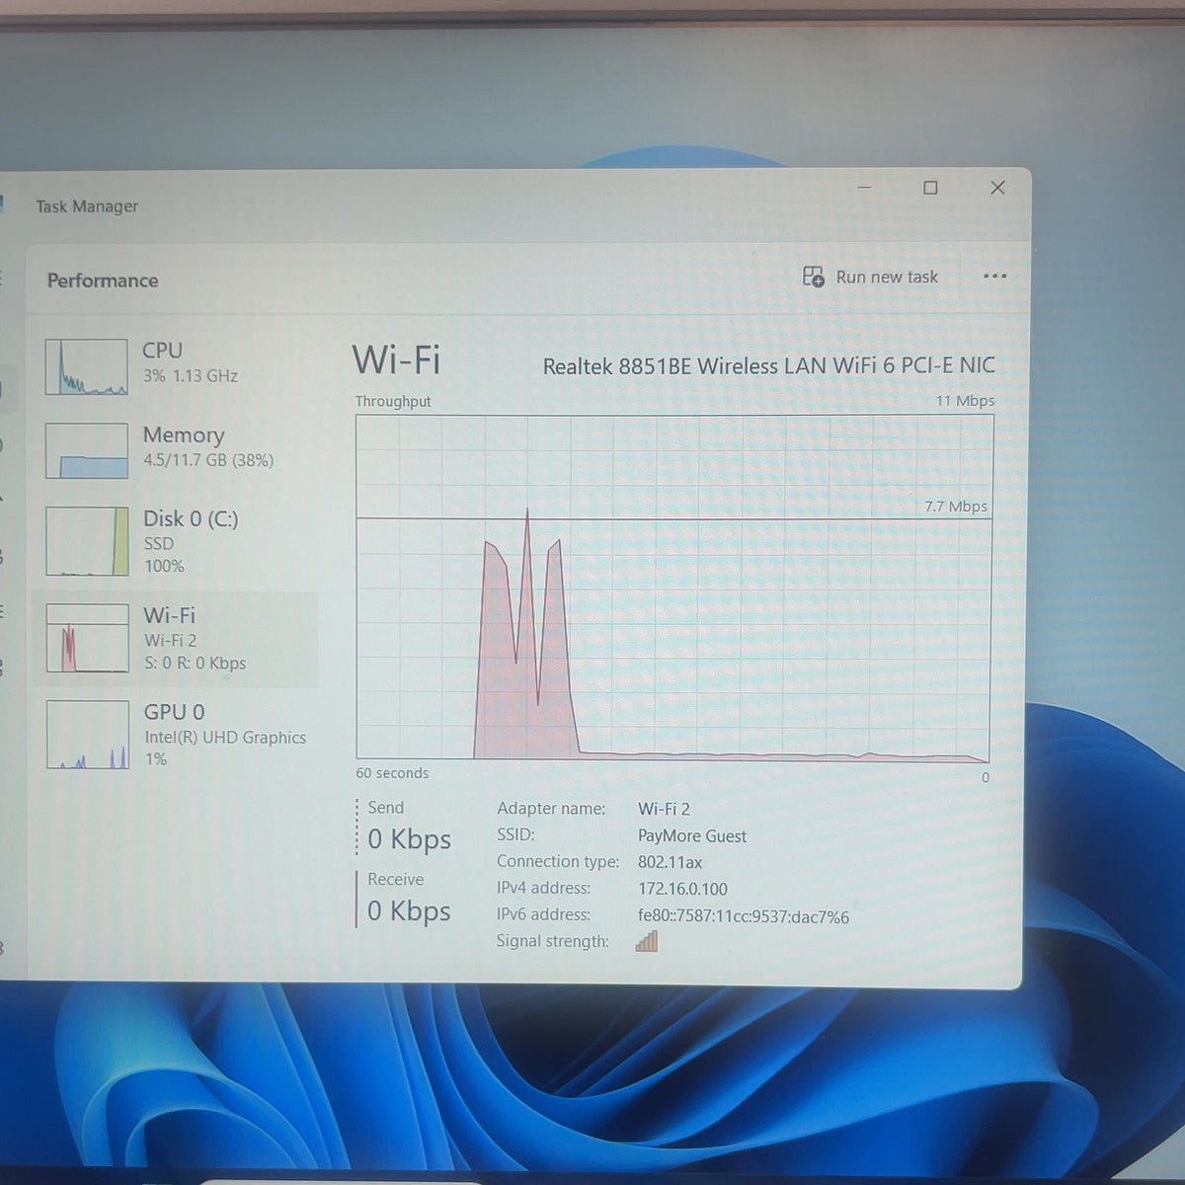Click the IPv6 address fe80::7587:11cc:9537:dac7%6
The height and width of the screenshot is (1185, 1185).
[743, 916]
